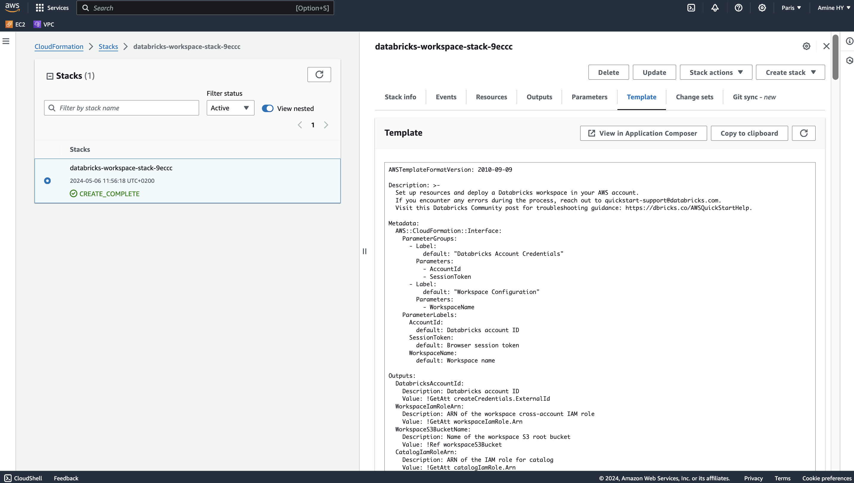Open the Services grid menu
This screenshot has width=854, height=483.
click(52, 8)
